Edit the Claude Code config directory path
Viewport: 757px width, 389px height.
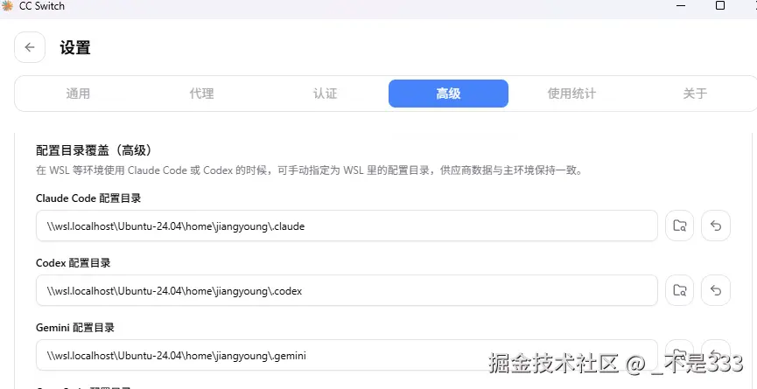(347, 226)
